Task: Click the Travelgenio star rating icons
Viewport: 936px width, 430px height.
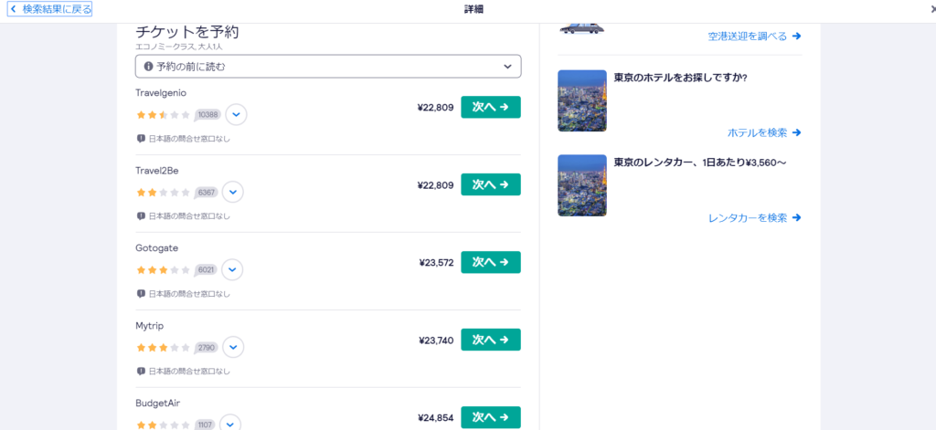Action: (x=163, y=114)
